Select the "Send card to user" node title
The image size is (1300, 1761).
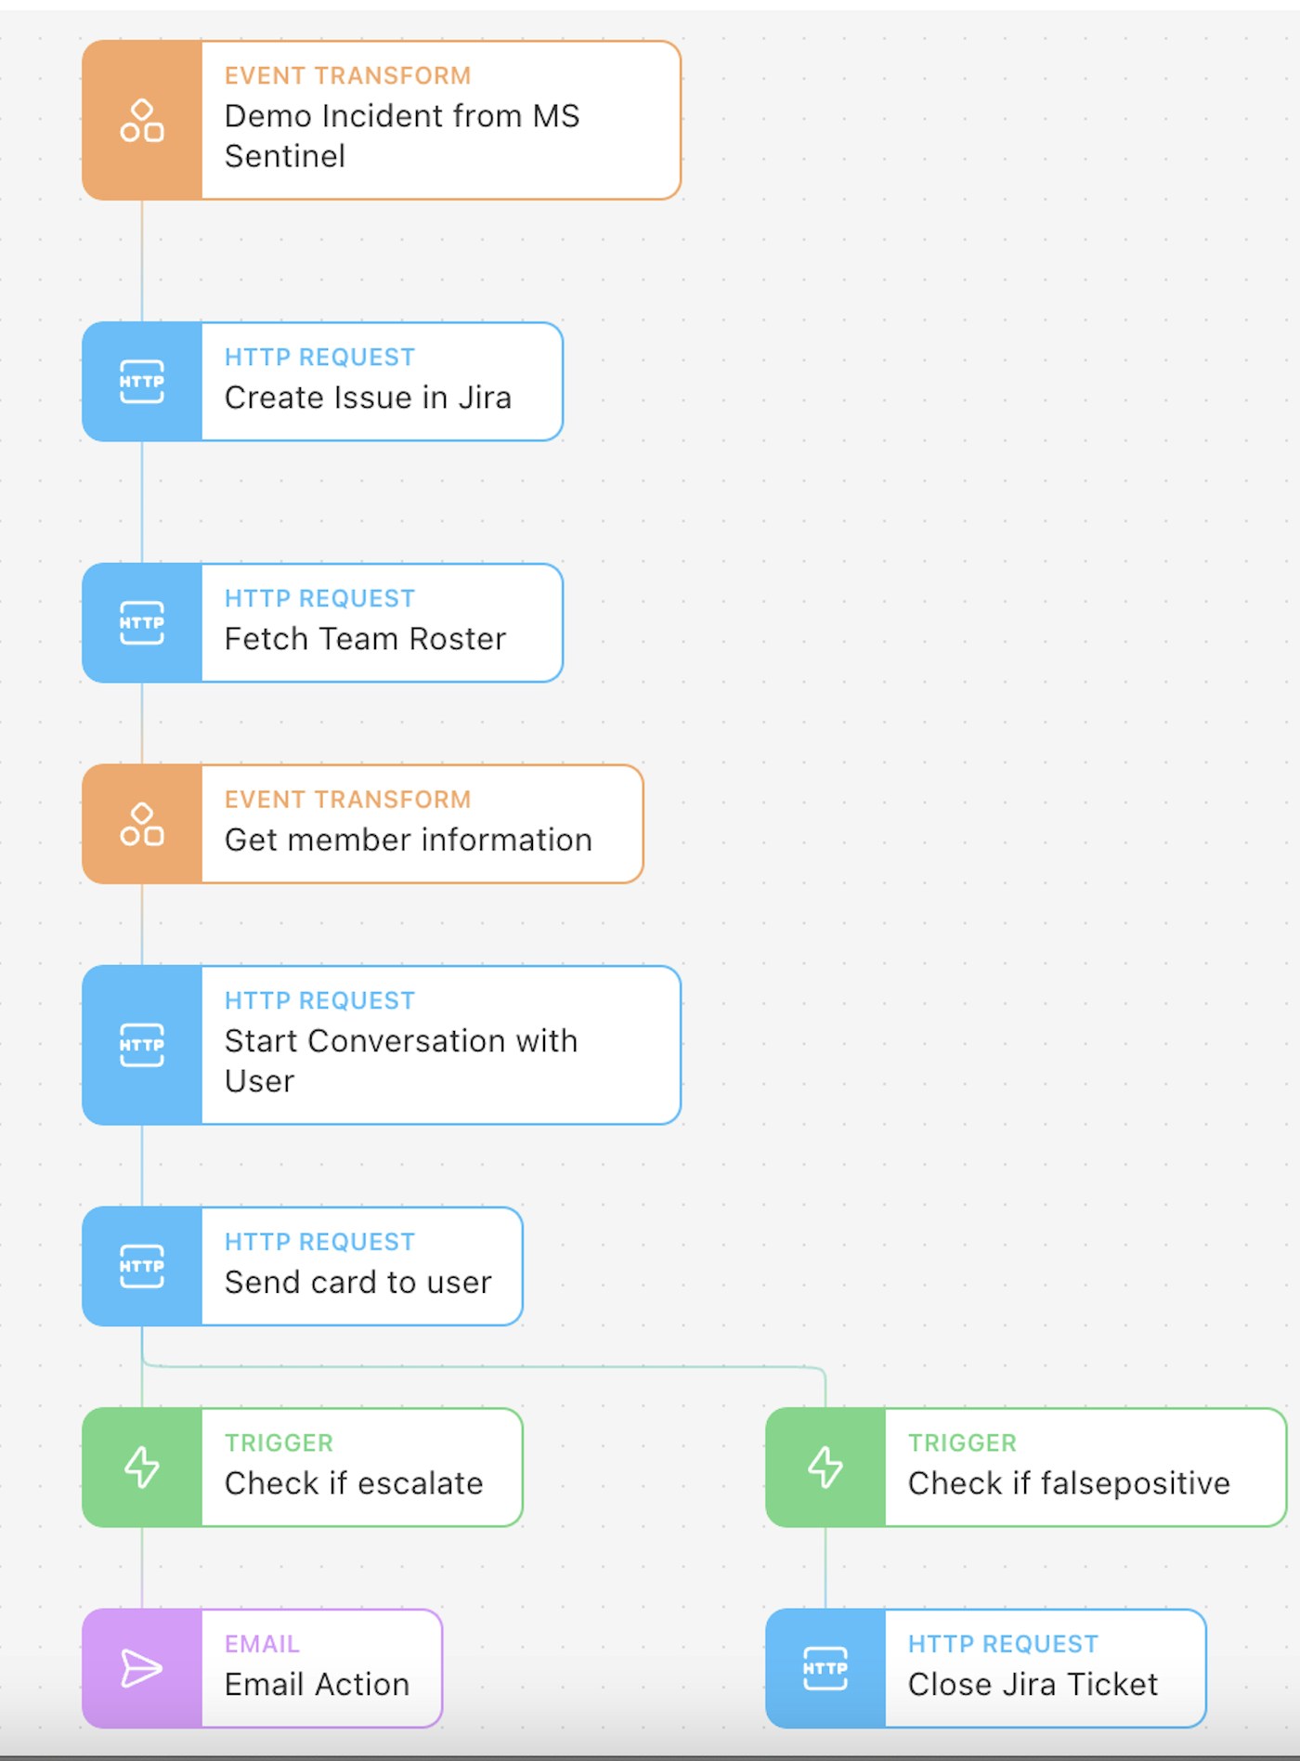click(357, 1283)
